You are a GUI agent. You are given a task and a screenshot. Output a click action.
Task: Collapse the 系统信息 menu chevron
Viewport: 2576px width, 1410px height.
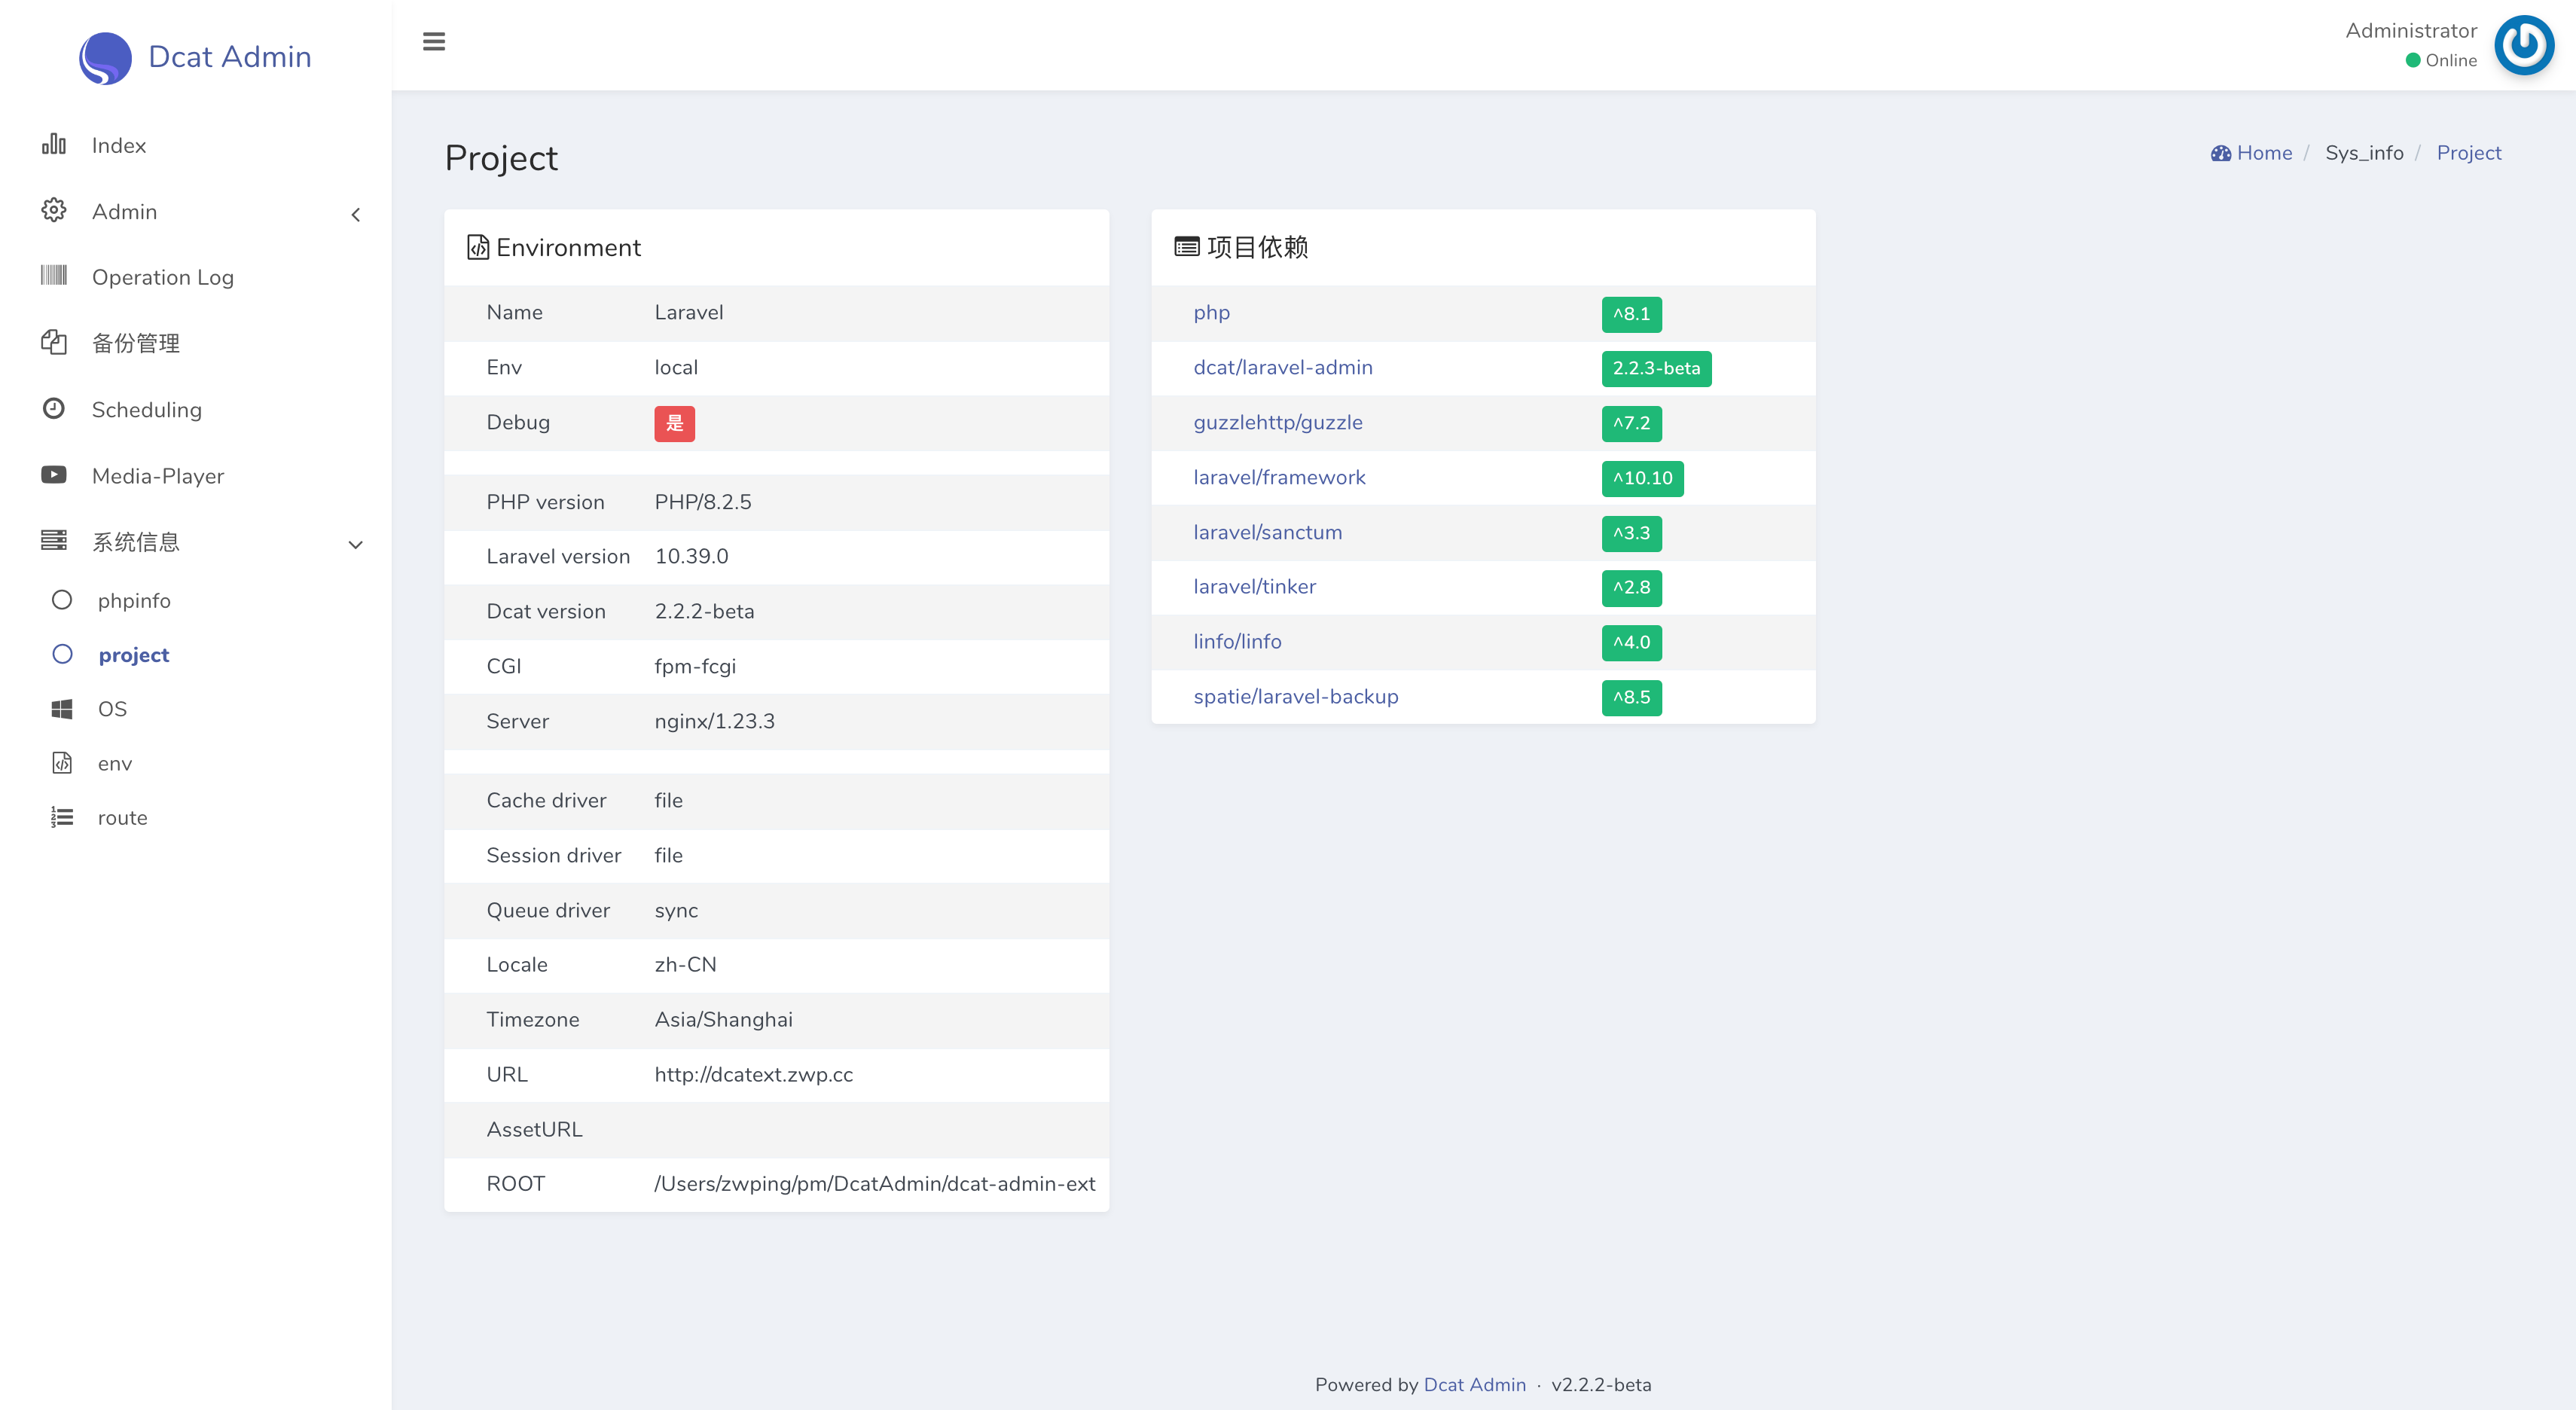click(355, 544)
